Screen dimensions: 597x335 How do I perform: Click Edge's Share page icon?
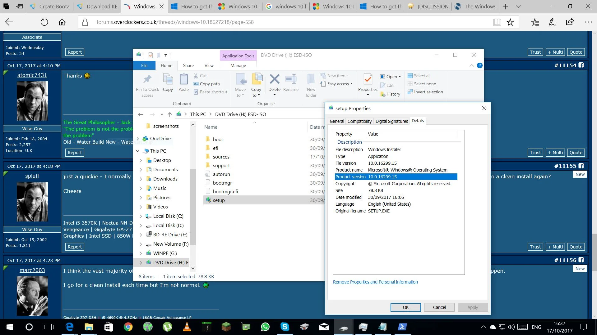(x=570, y=22)
